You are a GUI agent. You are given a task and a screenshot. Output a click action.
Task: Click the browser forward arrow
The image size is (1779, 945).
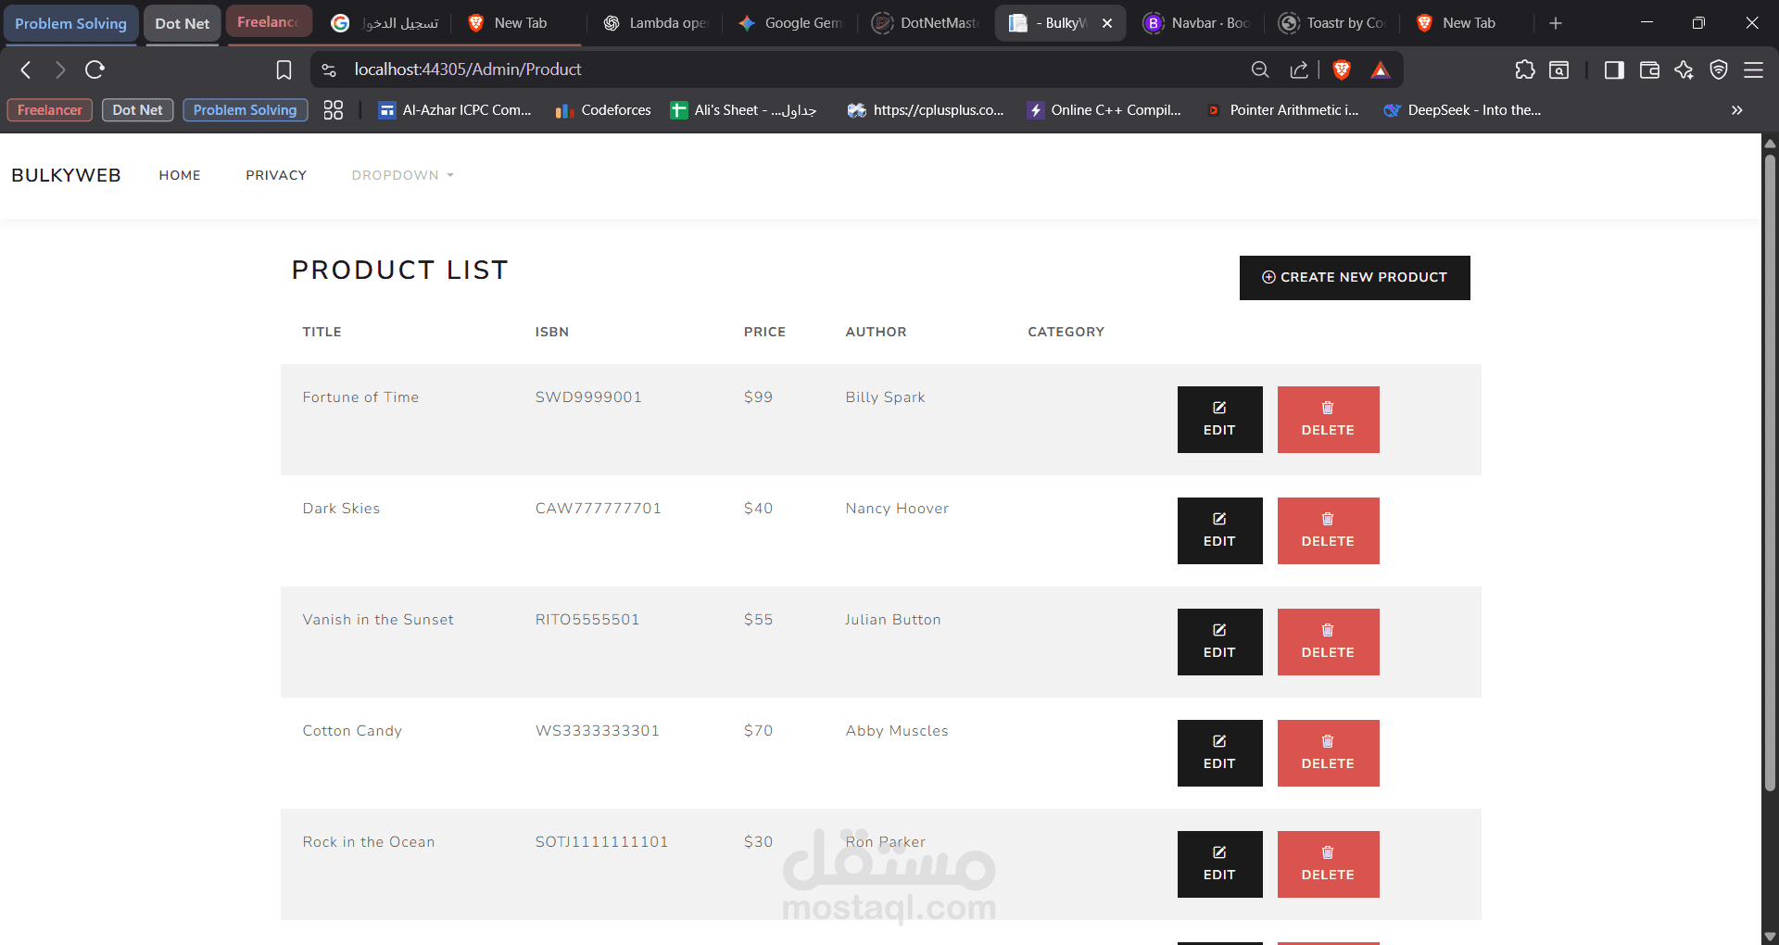60,69
